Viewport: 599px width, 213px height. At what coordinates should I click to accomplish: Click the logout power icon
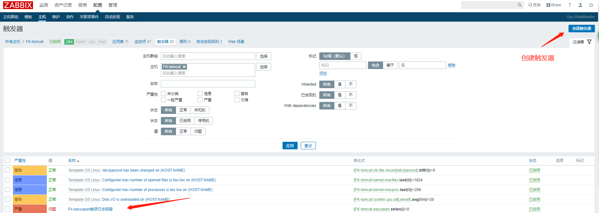coord(591,5)
